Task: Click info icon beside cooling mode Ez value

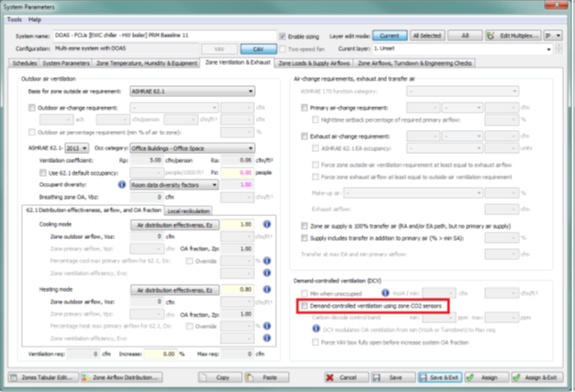Action: pyautogui.click(x=265, y=223)
